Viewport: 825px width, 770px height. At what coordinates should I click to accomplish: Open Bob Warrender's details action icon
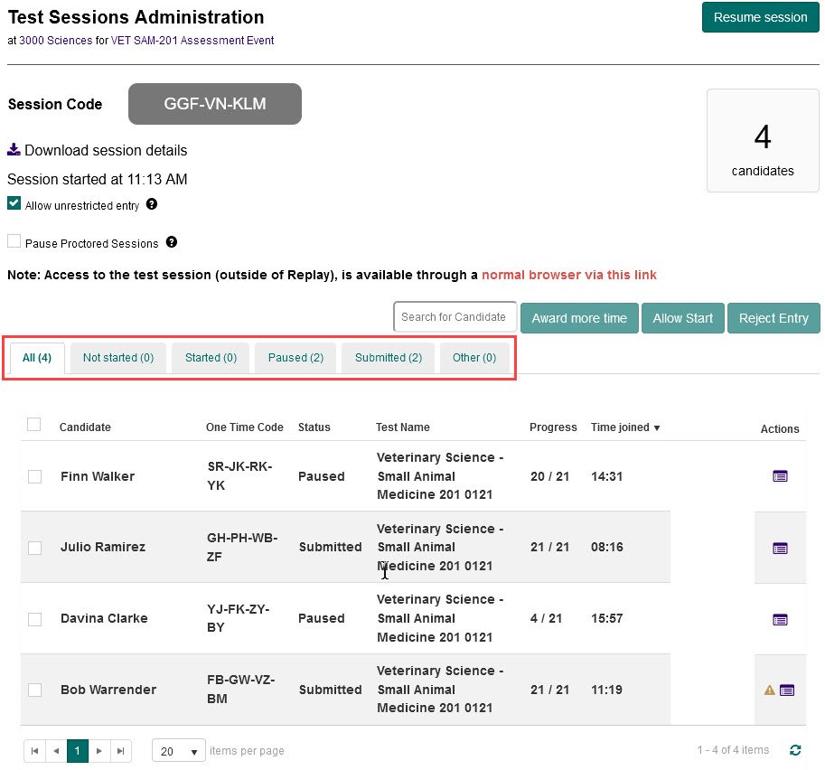[786, 690]
